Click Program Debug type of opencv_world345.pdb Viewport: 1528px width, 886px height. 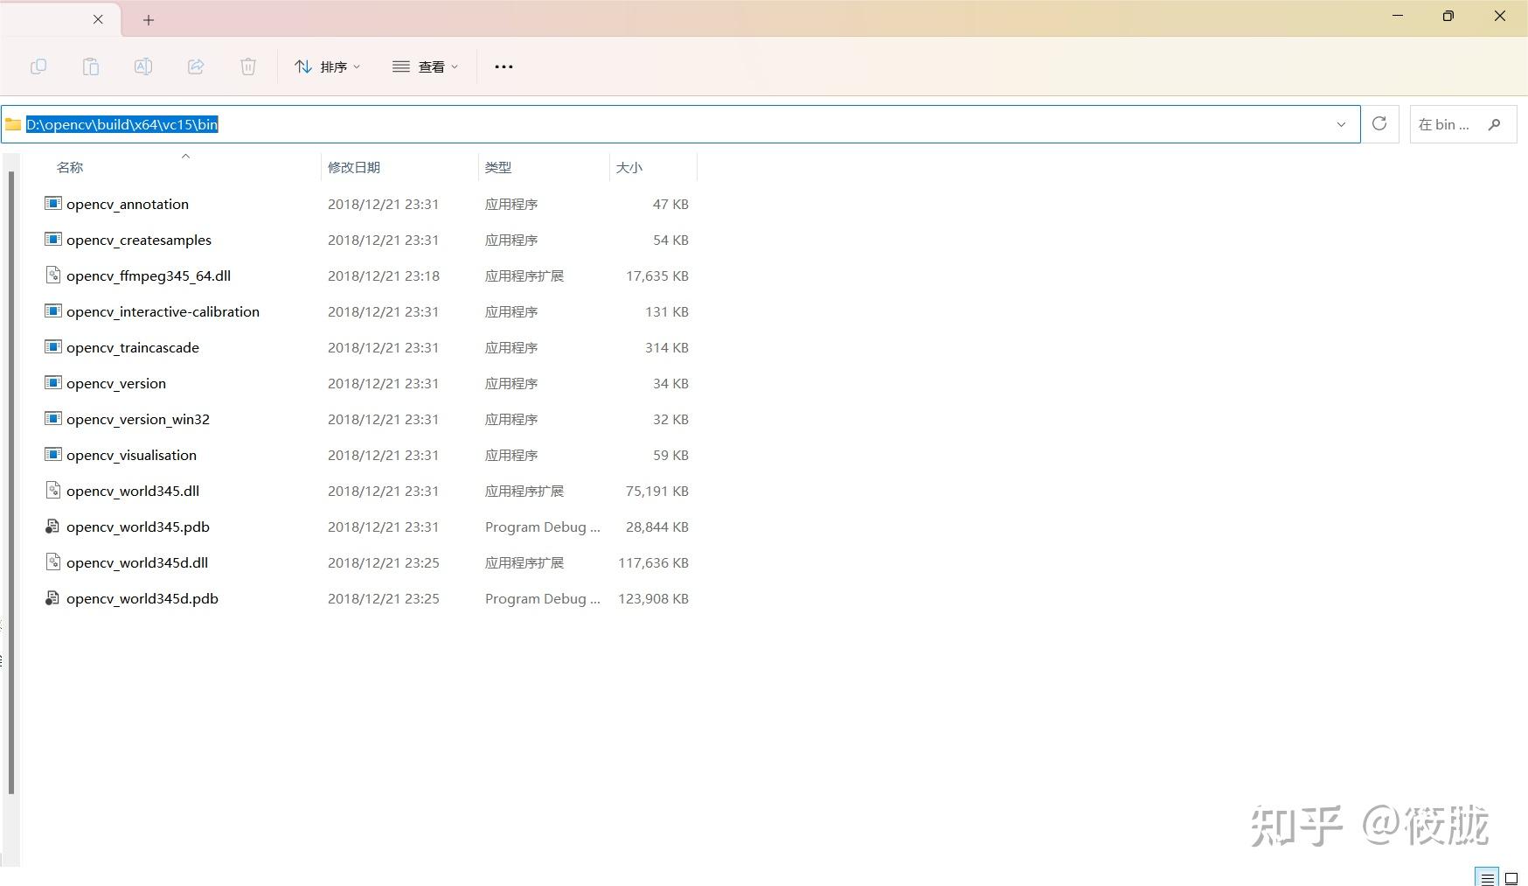[543, 527]
